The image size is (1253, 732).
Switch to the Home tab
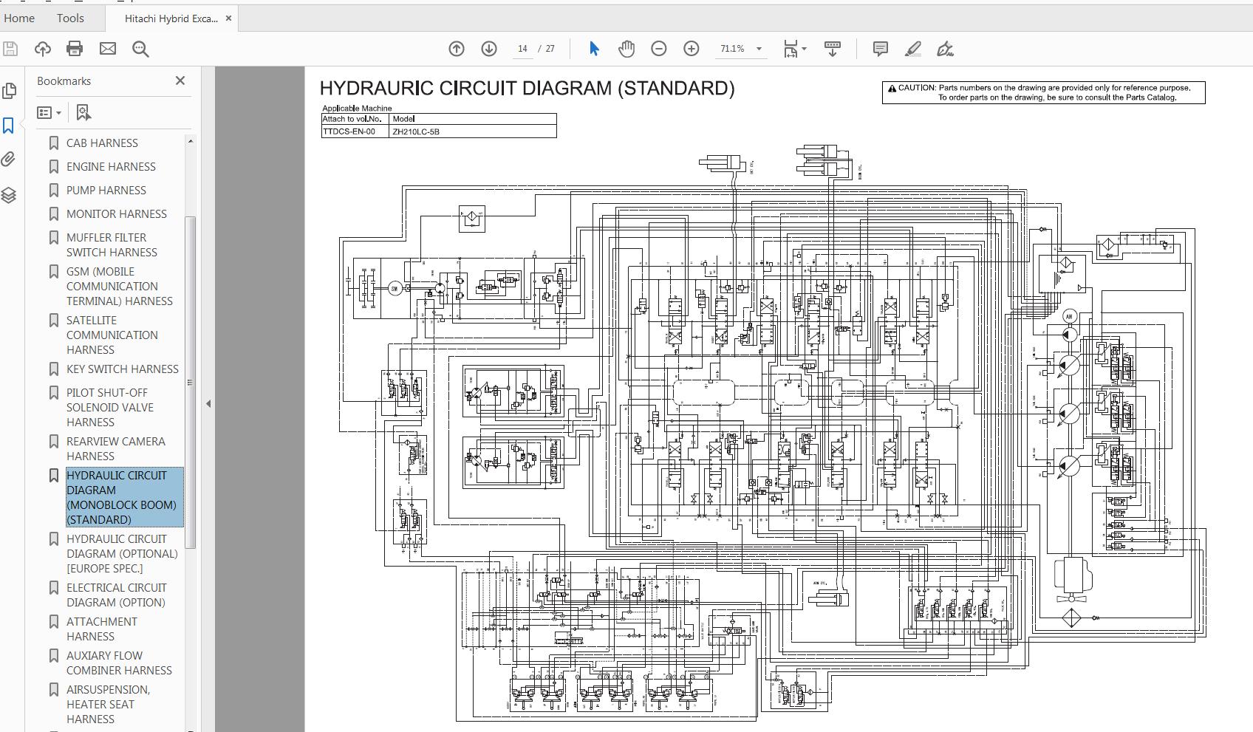coord(19,18)
